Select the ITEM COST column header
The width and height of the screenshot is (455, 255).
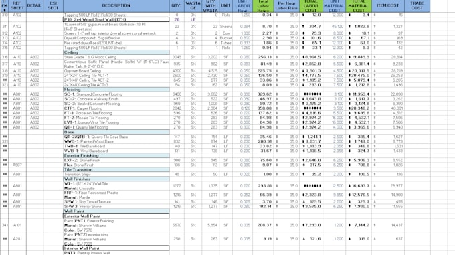click(387, 5)
